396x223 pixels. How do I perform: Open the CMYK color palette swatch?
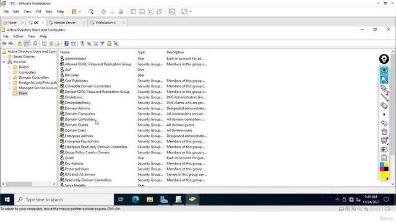click(x=384, y=167)
